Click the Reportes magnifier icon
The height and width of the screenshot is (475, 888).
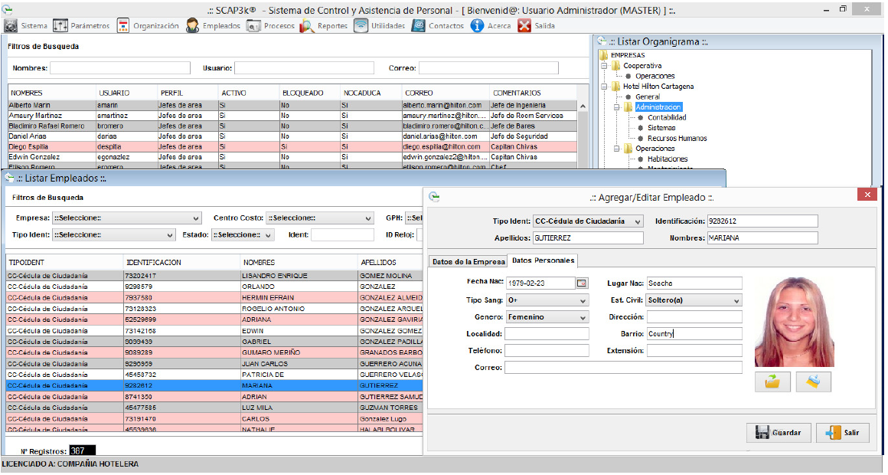pos(307,25)
